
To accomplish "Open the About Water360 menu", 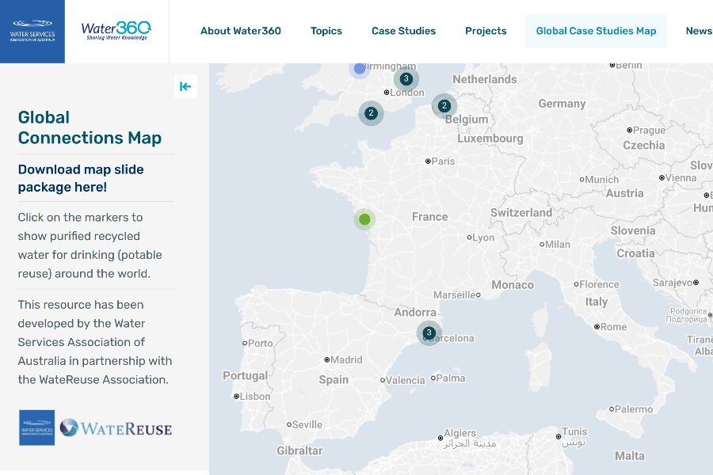I will 240,31.
